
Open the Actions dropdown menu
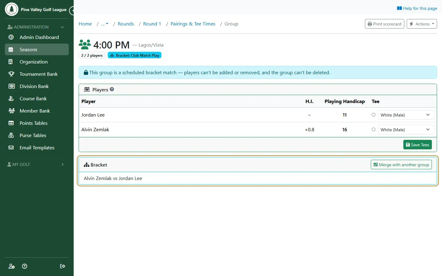click(x=422, y=24)
